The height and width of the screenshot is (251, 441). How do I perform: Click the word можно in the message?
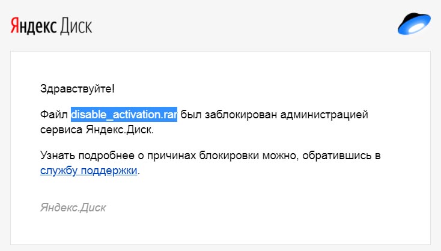point(280,156)
